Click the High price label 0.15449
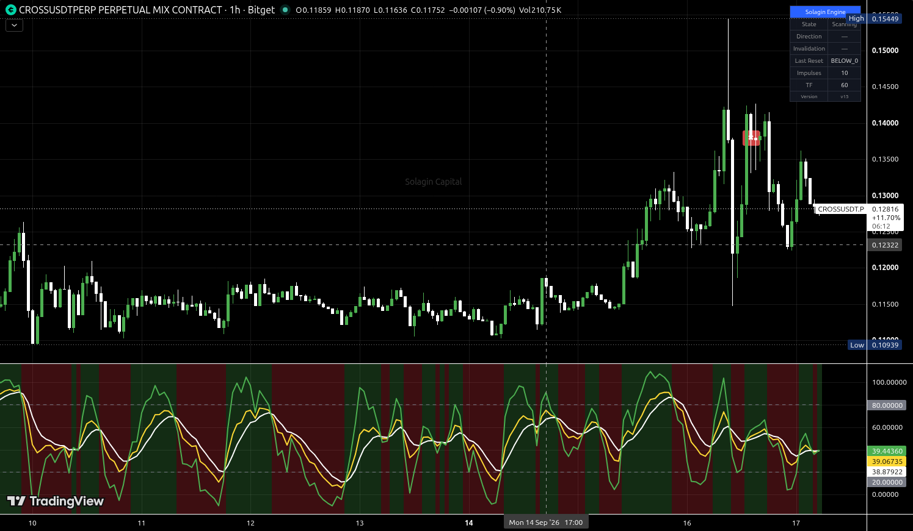This screenshot has height=531, width=913. (874, 18)
